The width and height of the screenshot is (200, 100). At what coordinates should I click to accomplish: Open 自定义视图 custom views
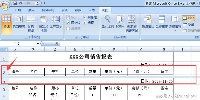[43, 24]
